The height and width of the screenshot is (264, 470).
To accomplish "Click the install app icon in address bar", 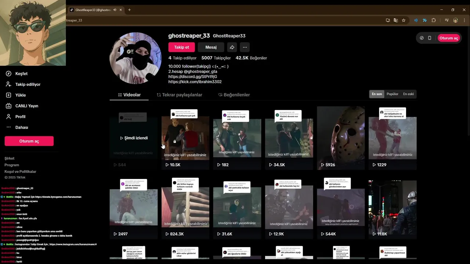I will 388,20.
